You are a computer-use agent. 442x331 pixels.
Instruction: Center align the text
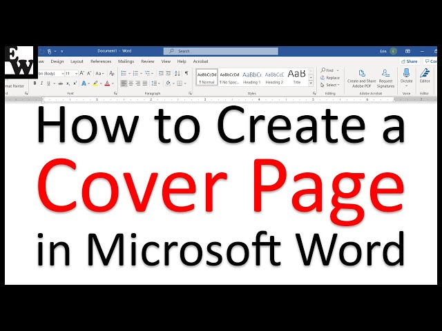click(131, 83)
